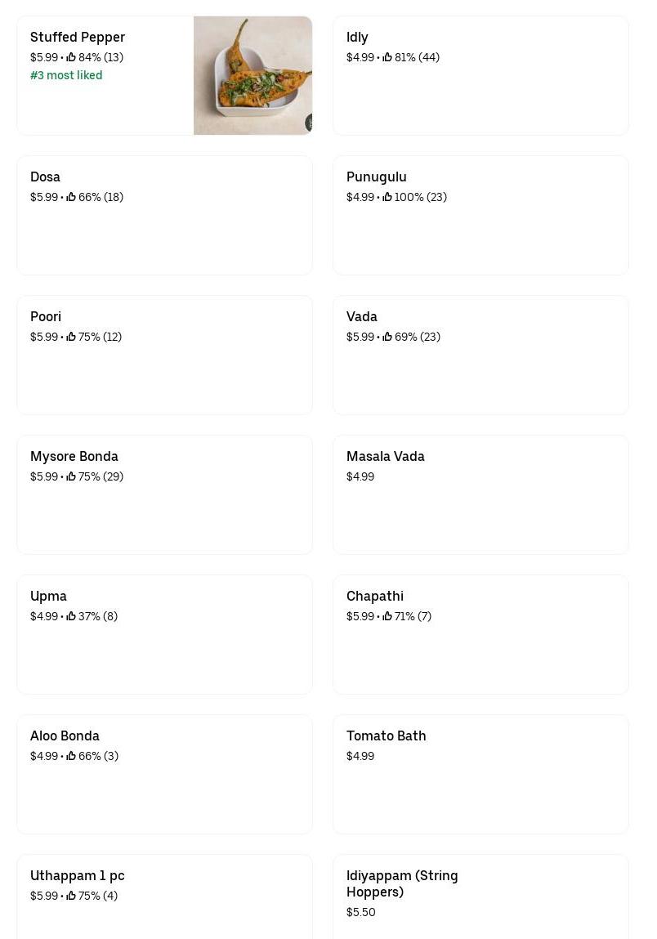Click Aloo Bonda's thumbs-up icon

pos(71,756)
